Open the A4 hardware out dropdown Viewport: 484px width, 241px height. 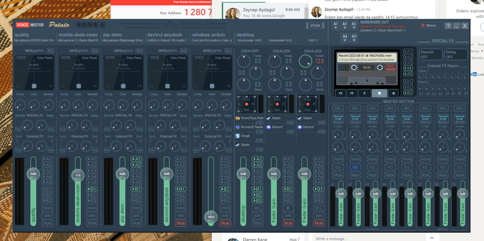[345, 38]
